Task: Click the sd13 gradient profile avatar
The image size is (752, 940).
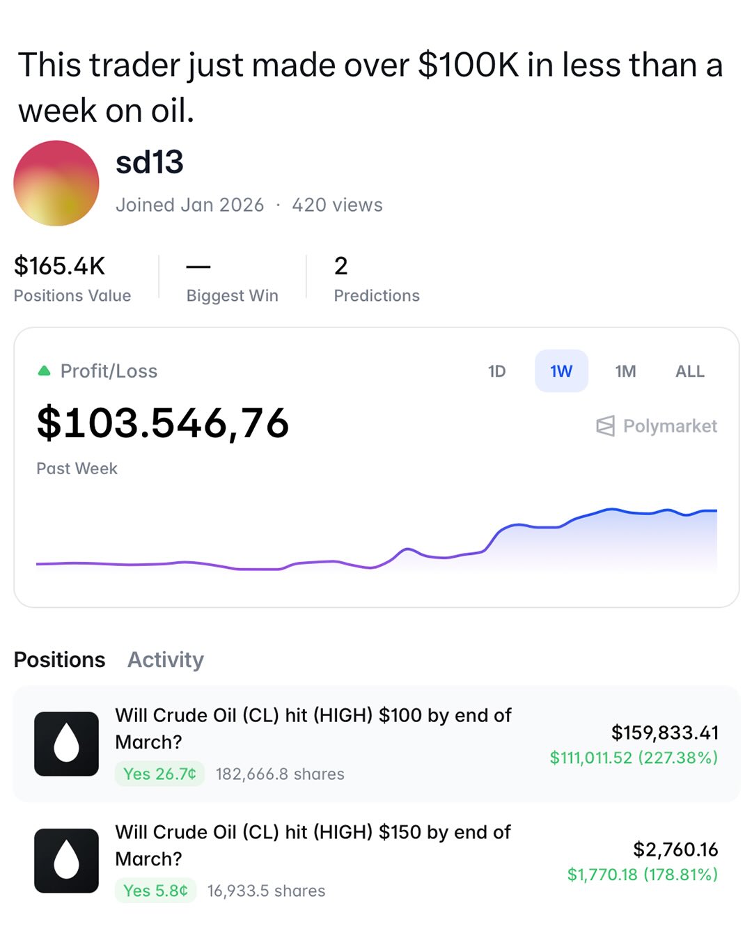Action: pyautogui.click(x=56, y=183)
